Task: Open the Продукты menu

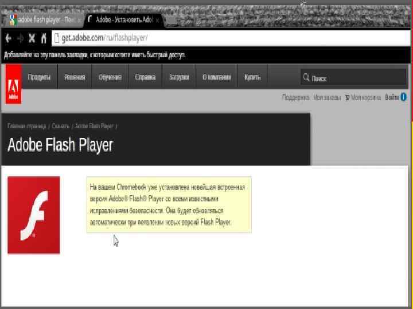Action: 39,77
